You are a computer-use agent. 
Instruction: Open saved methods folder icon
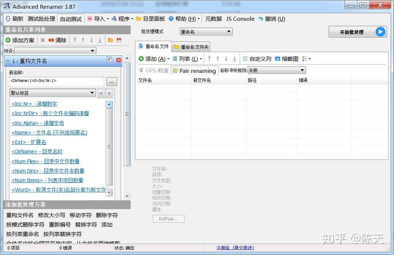(111, 40)
